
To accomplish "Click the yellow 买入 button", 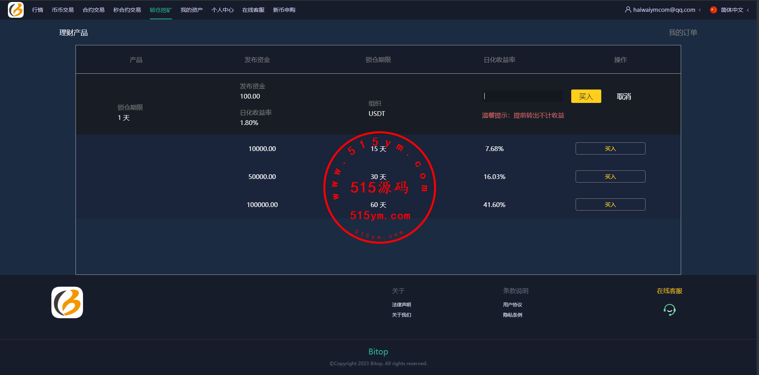I will [586, 96].
